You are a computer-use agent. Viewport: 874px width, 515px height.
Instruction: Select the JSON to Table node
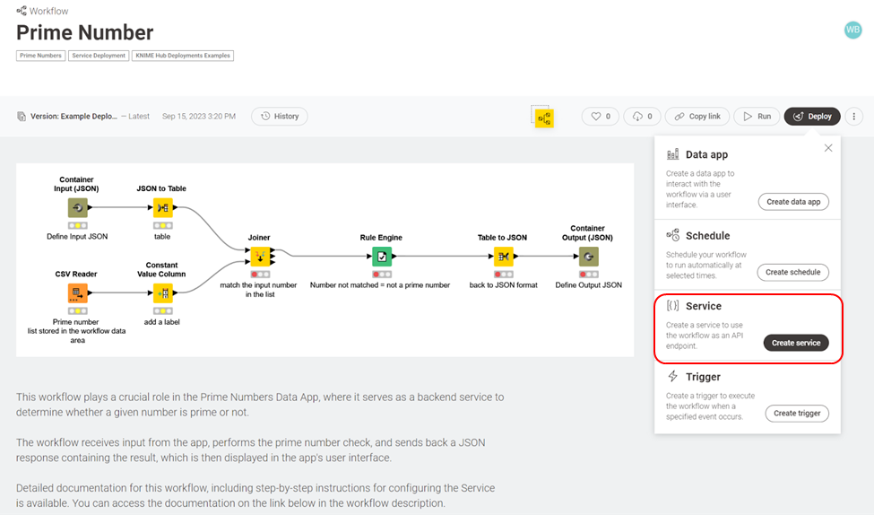(162, 208)
